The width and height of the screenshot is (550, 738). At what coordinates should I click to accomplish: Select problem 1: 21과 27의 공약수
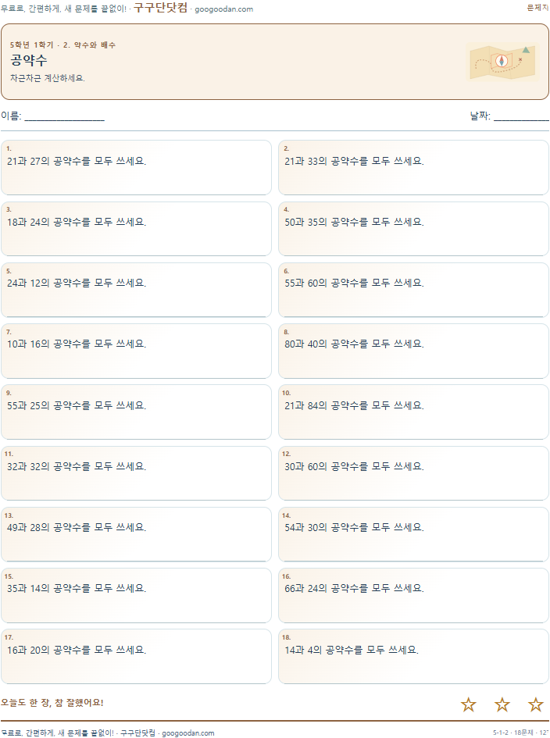coord(136,168)
